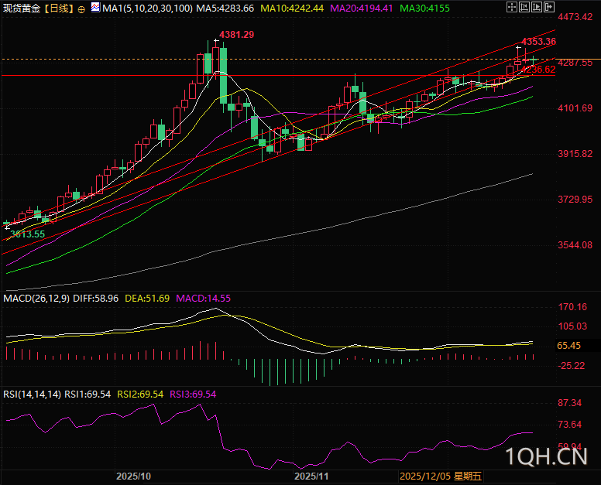Click the 4473.42 price axis value
The height and width of the screenshot is (485, 601).
pos(575,16)
